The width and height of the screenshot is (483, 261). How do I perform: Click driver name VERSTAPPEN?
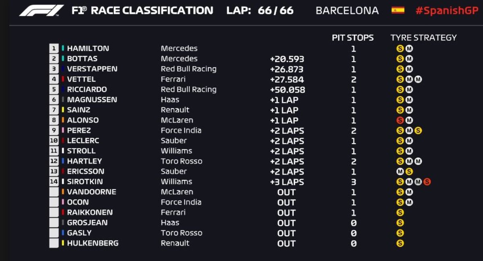click(x=92, y=69)
